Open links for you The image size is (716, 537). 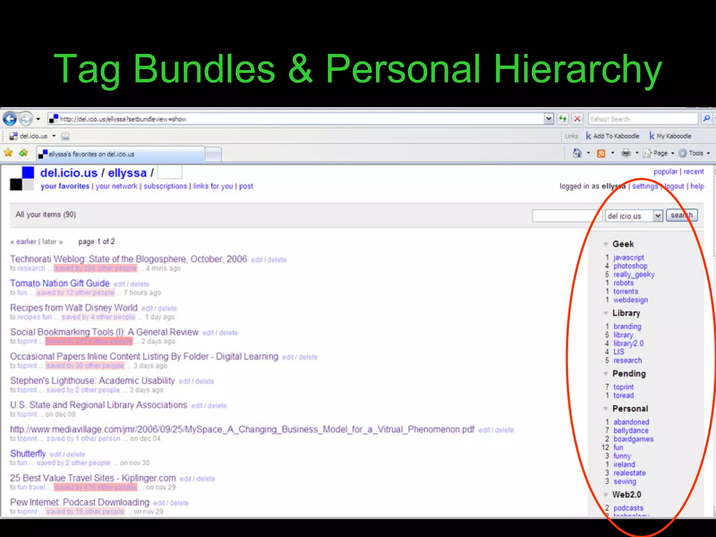pyautogui.click(x=213, y=186)
